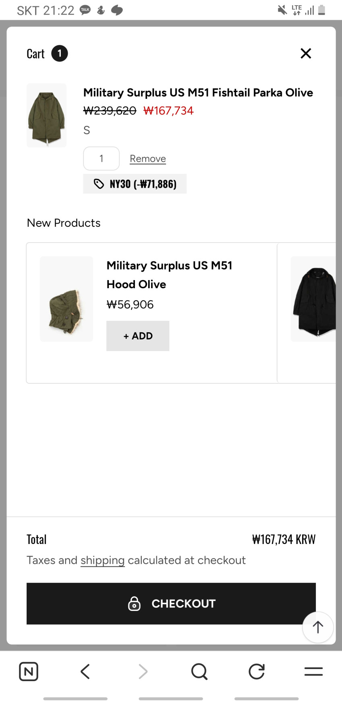The height and width of the screenshot is (705, 342).
Task: Open the browser search icon
Action: (x=199, y=672)
